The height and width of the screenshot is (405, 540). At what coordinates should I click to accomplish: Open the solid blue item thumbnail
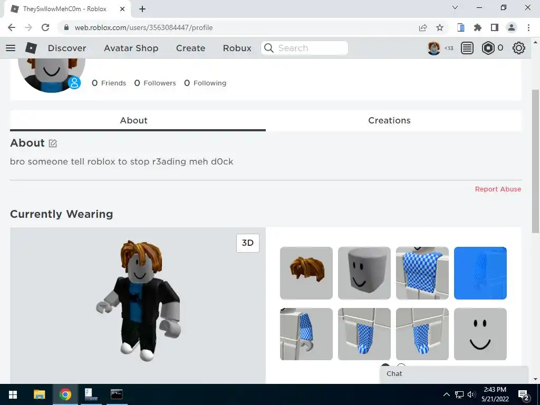480,273
